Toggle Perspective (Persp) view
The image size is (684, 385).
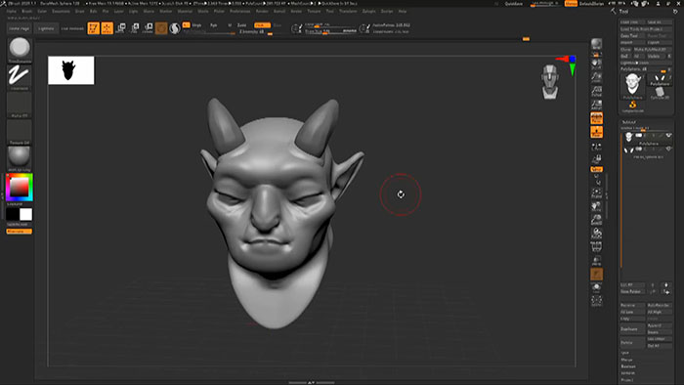596,118
